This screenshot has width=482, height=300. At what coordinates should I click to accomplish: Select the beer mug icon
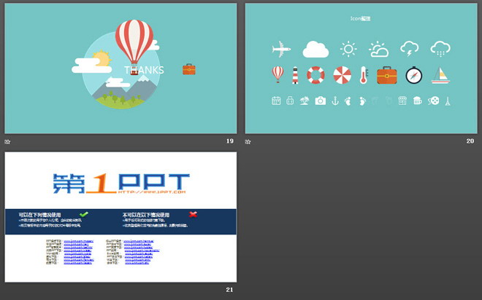coord(418,100)
